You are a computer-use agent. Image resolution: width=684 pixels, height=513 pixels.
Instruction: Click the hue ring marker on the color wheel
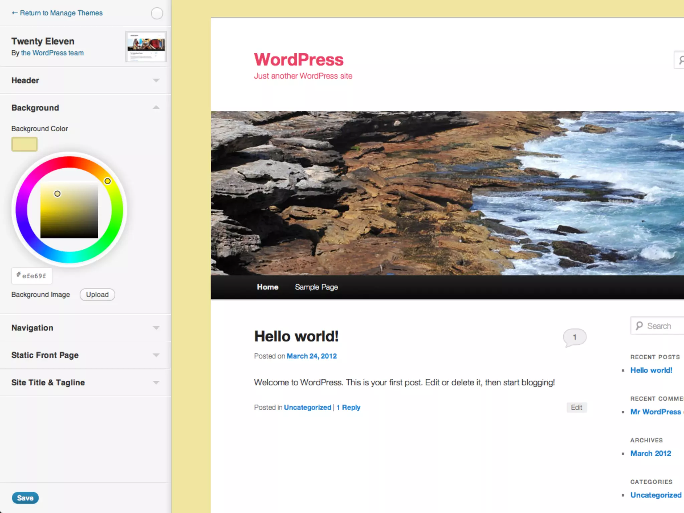tap(107, 181)
